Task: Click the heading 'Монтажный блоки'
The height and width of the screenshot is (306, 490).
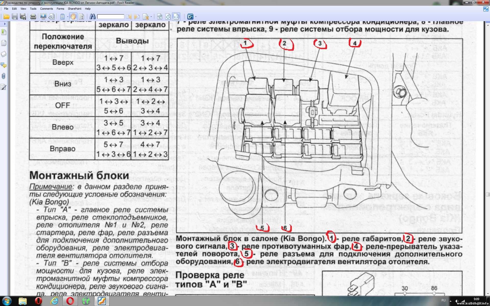Action: [x=79, y=175]
